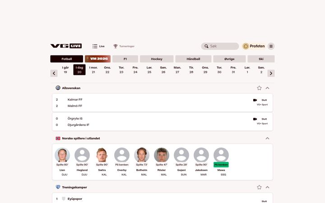Image resolution: width=325 pixels, height=203 pixels.
Task: Select Ons. 22 date
Action: [107, 69]
